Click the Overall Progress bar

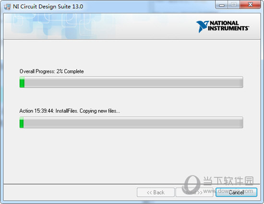[x=131, y=82]
